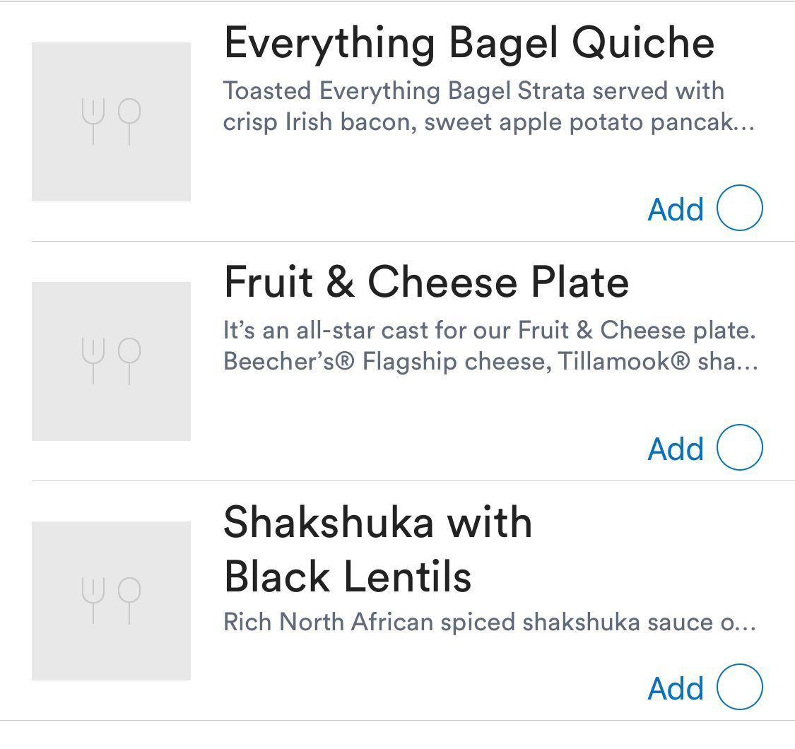Click the spoon icon beside Shakshuka with Black Lentils

pos(129,600)
